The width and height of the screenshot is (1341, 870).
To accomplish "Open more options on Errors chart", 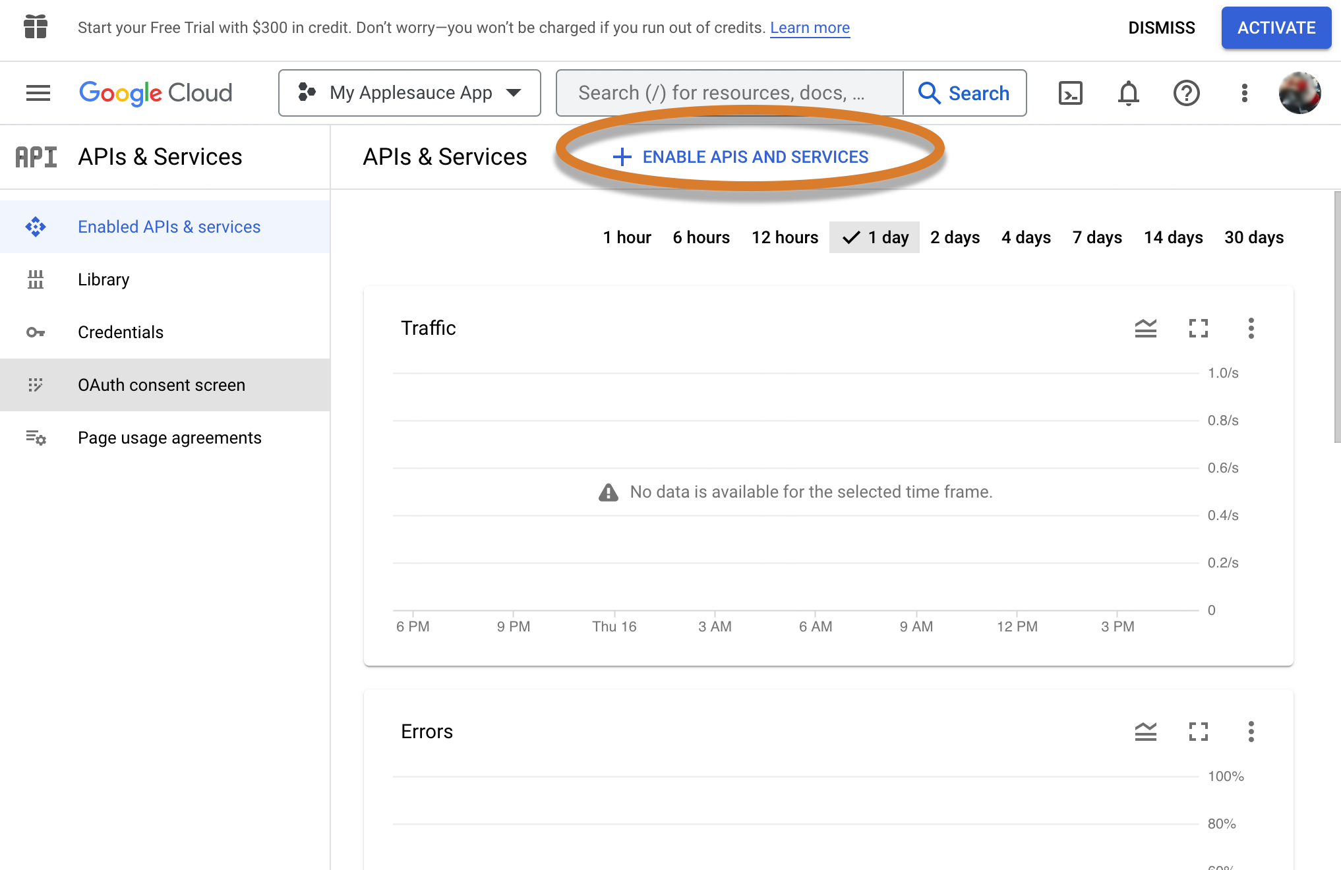I will coord(1251,732).
